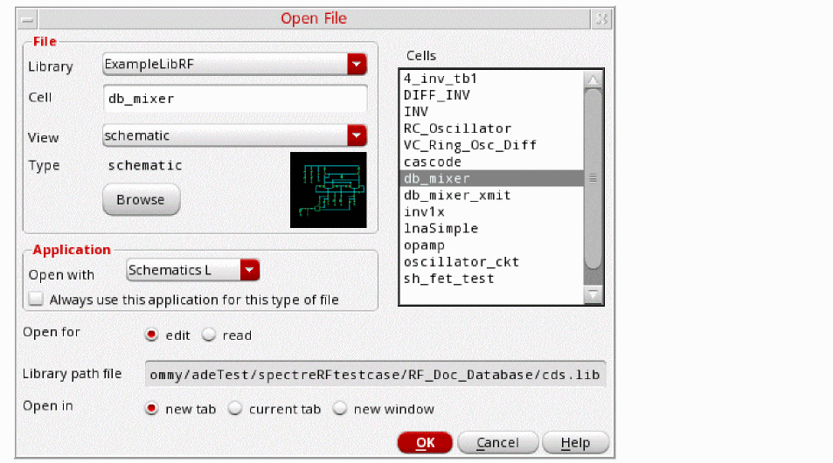
Task: Open the 'Open with' Schematics L dropdown
Action: 250,271
